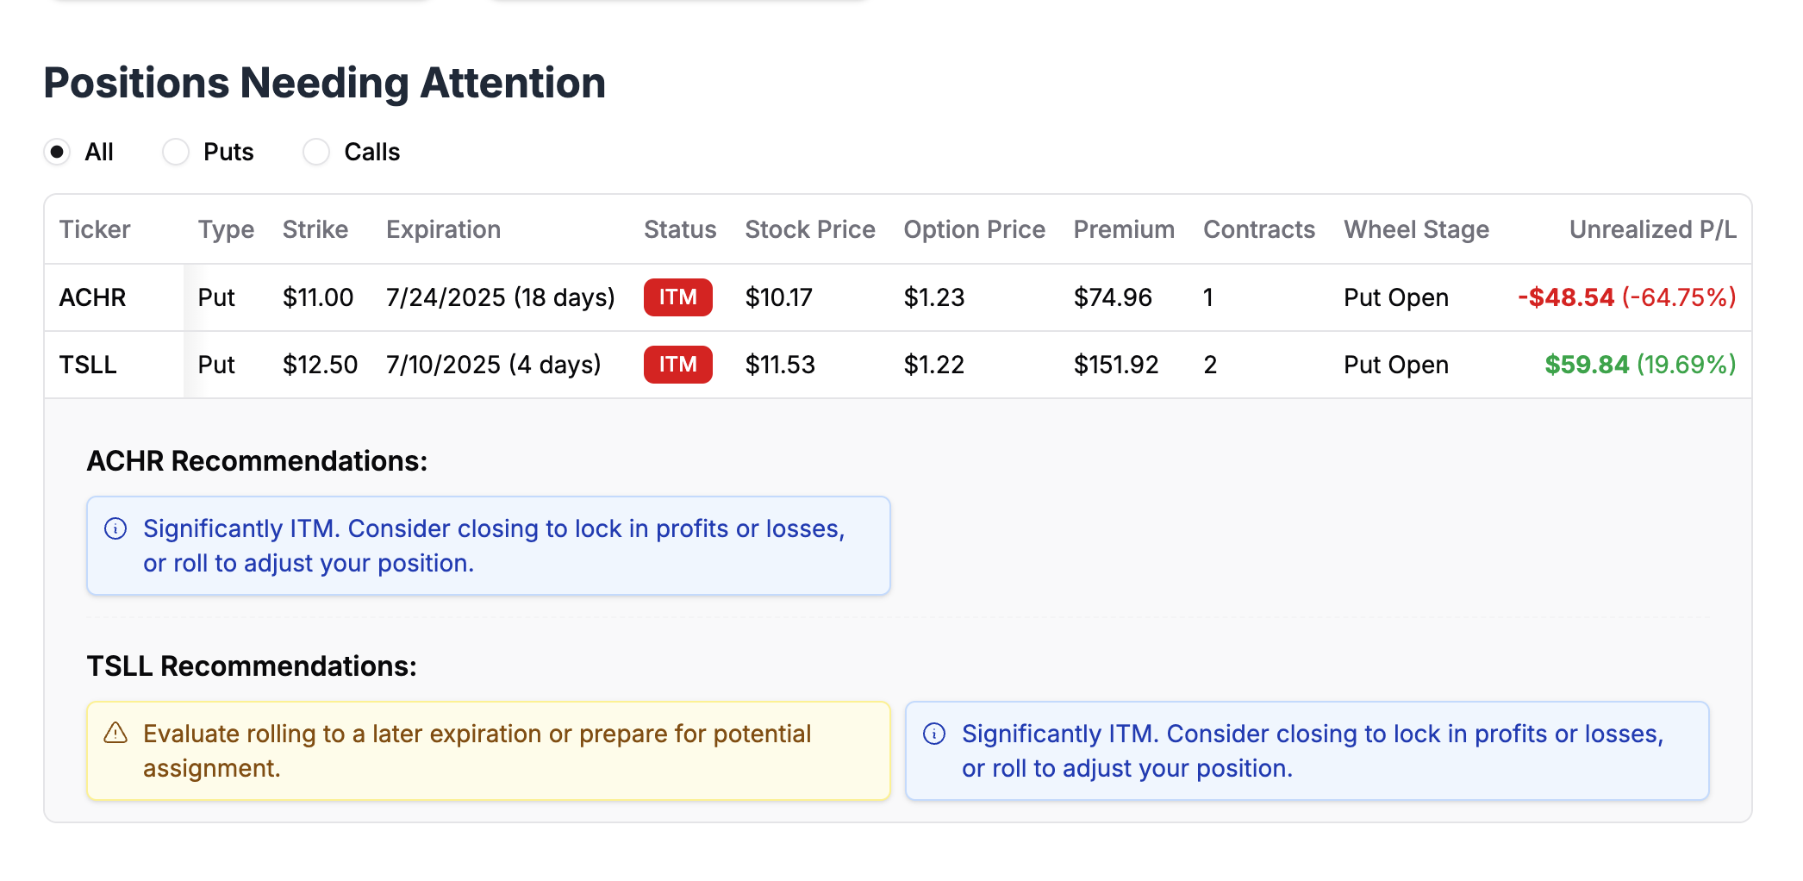Click the info icon in TSLL blue recommendation
1803x881 pixels.
[x=933, y=734]
